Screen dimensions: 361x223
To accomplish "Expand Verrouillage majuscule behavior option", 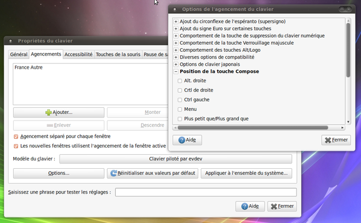I will tap(175, 43).
